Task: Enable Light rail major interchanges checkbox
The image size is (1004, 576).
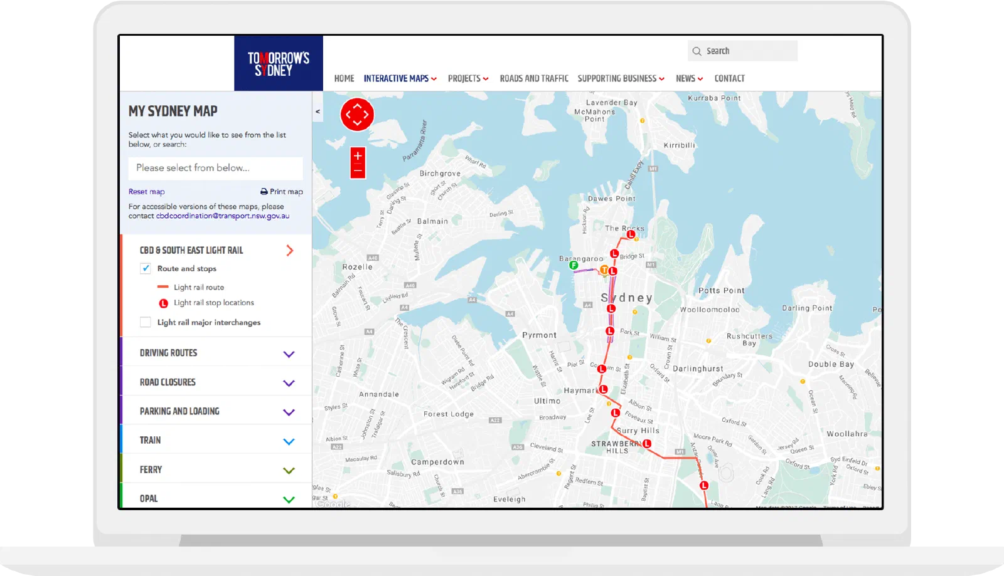Action: click(x=146, y=322)
